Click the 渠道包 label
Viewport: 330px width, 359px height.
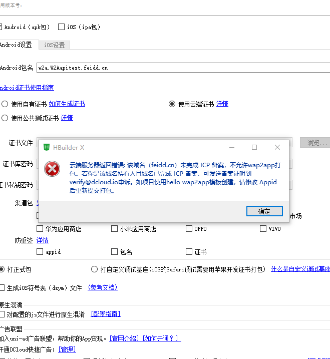coord(24,203)
